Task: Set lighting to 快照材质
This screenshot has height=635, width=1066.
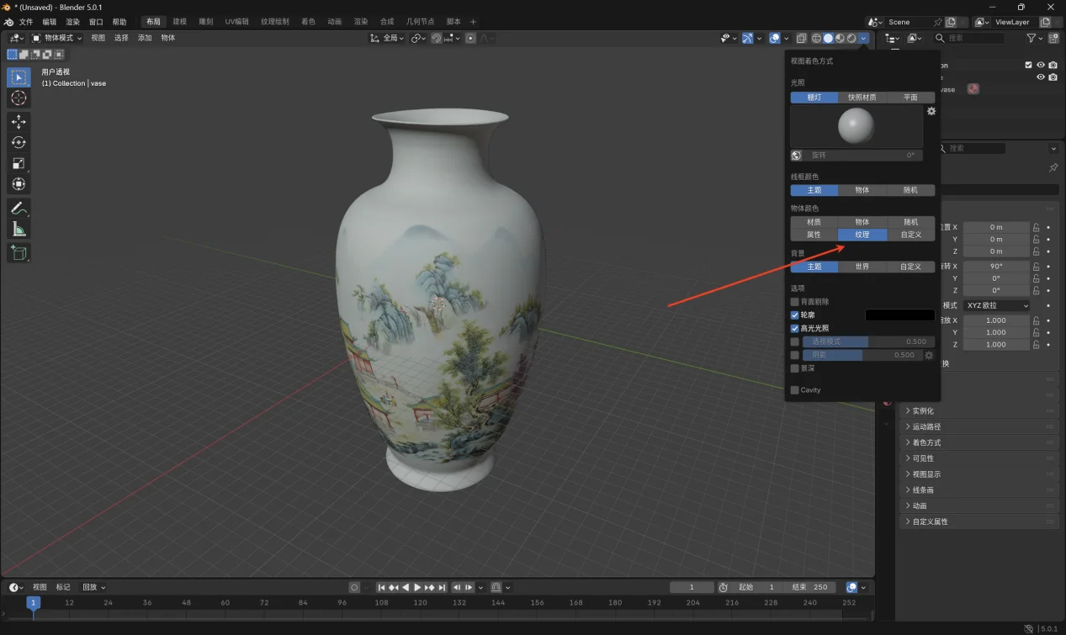Action: click(862, 98)
